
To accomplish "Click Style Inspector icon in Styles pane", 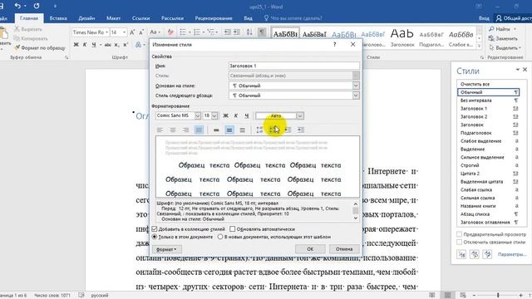I will 475,254.
